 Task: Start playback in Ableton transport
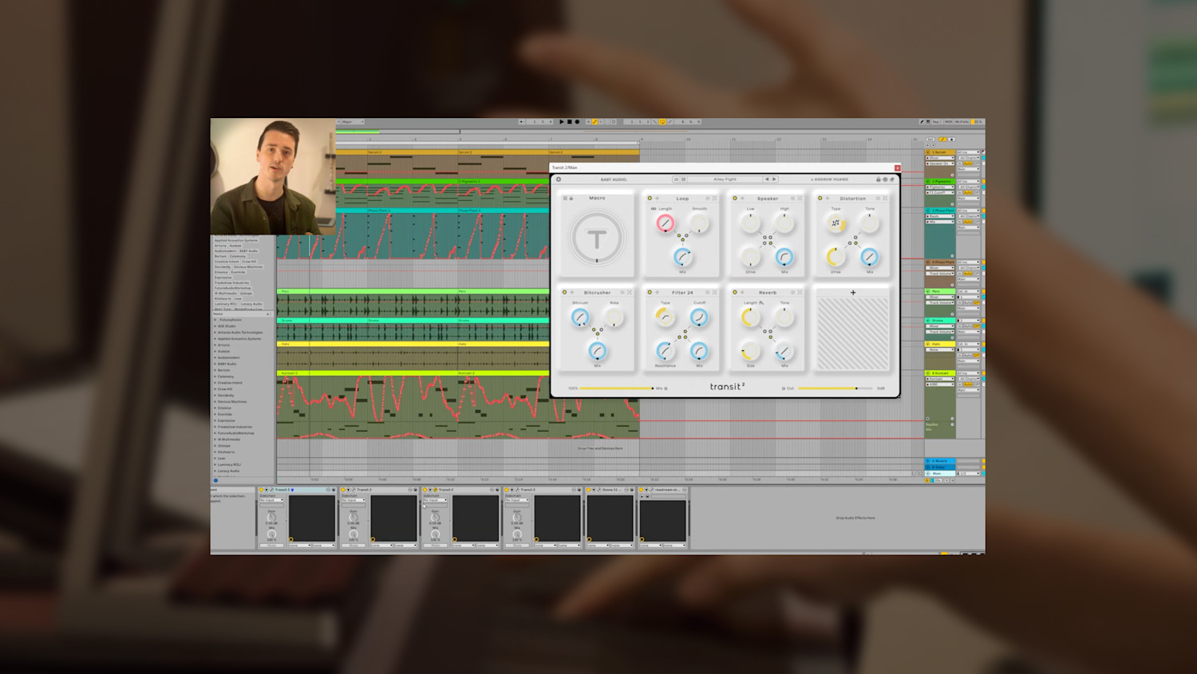click(562, 122)
